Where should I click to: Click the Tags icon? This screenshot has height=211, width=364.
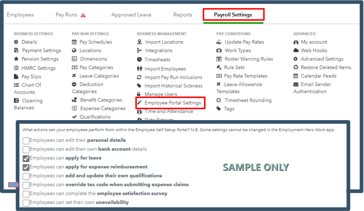[x=218, y=109]
